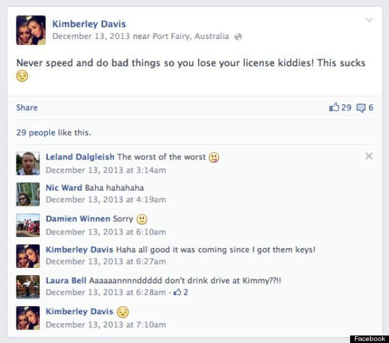The image size is (389, 343).
Task: Open the 29 people likes list
Action: click(35, 133)
